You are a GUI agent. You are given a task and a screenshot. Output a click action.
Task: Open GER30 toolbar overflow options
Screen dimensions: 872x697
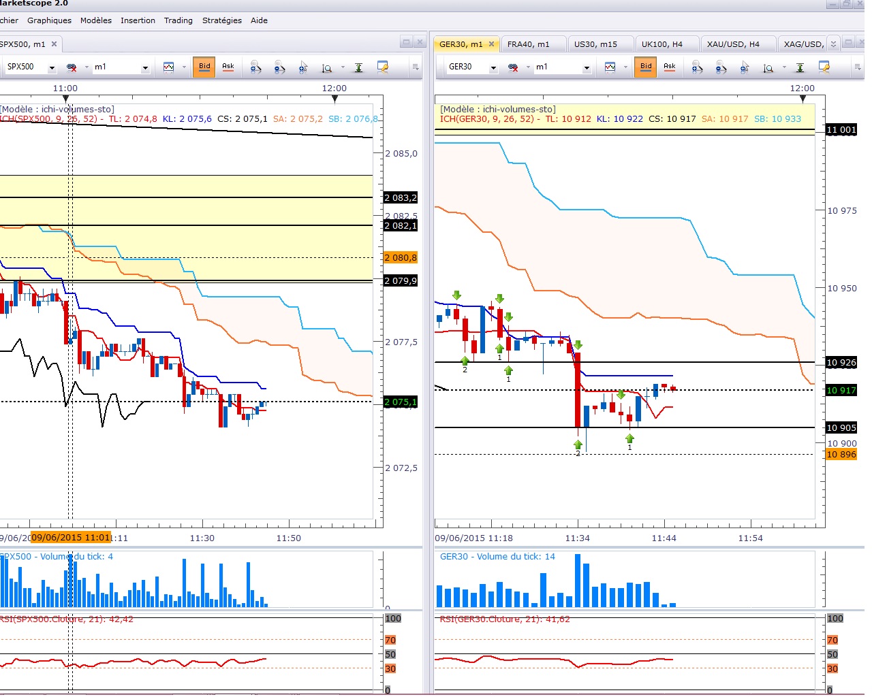856,67
